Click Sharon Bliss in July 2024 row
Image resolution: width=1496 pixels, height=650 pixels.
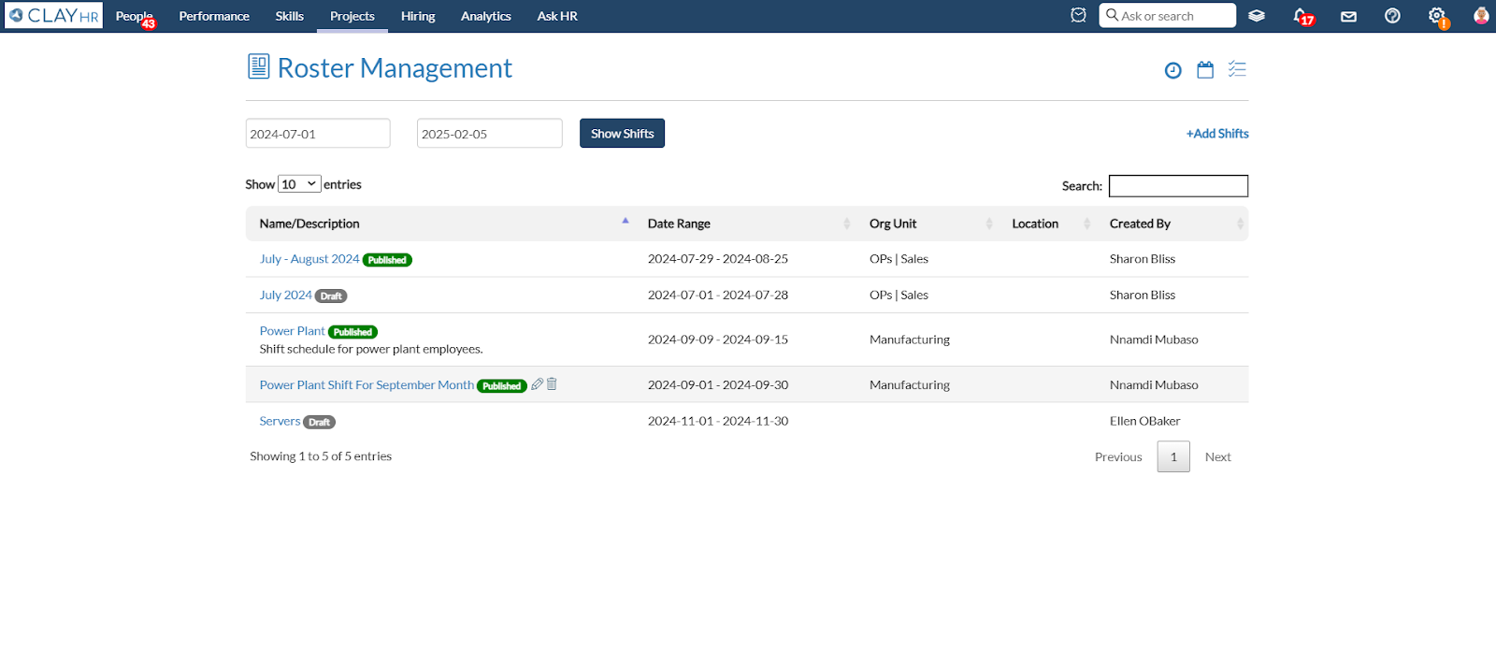[1143, 295]
